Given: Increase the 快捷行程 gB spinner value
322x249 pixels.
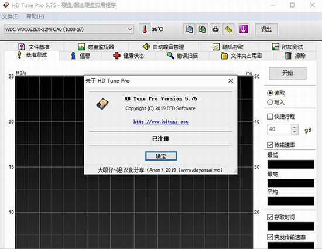Looking at the screenshot, I should [x=294, y=127].
